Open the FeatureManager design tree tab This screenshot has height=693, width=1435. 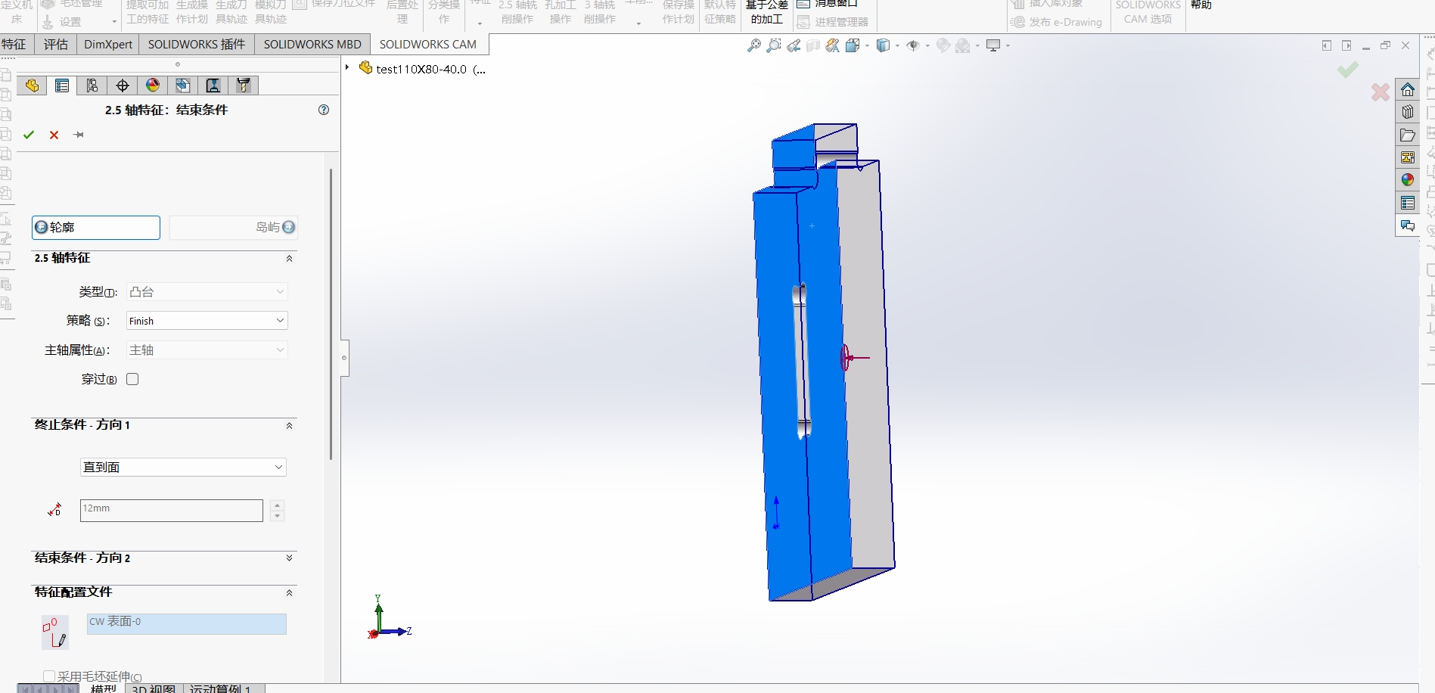click(32, 85)
